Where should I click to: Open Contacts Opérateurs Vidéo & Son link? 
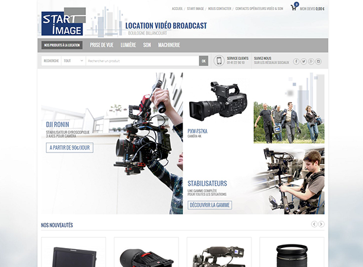tap(259, 9)
